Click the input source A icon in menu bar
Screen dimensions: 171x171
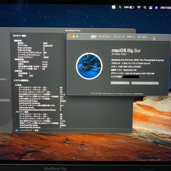tap(114, 7)
